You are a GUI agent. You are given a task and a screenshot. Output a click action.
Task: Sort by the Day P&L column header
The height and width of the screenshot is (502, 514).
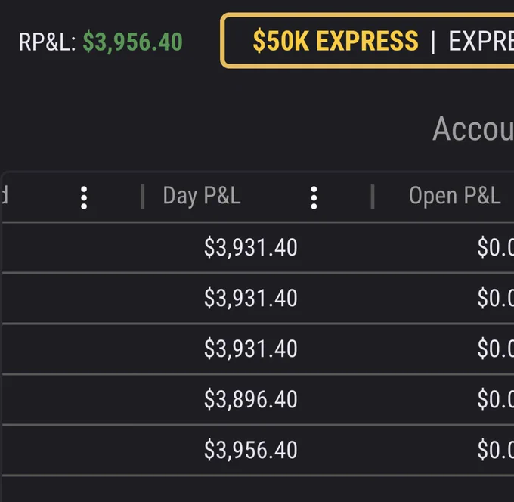[202, 196]
